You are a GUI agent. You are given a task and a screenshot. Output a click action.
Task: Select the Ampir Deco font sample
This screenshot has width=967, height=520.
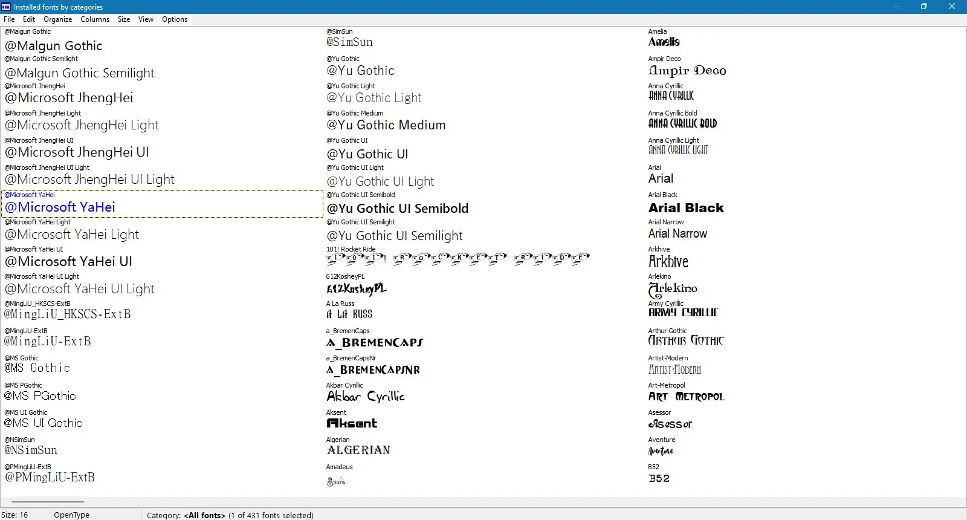687,71
